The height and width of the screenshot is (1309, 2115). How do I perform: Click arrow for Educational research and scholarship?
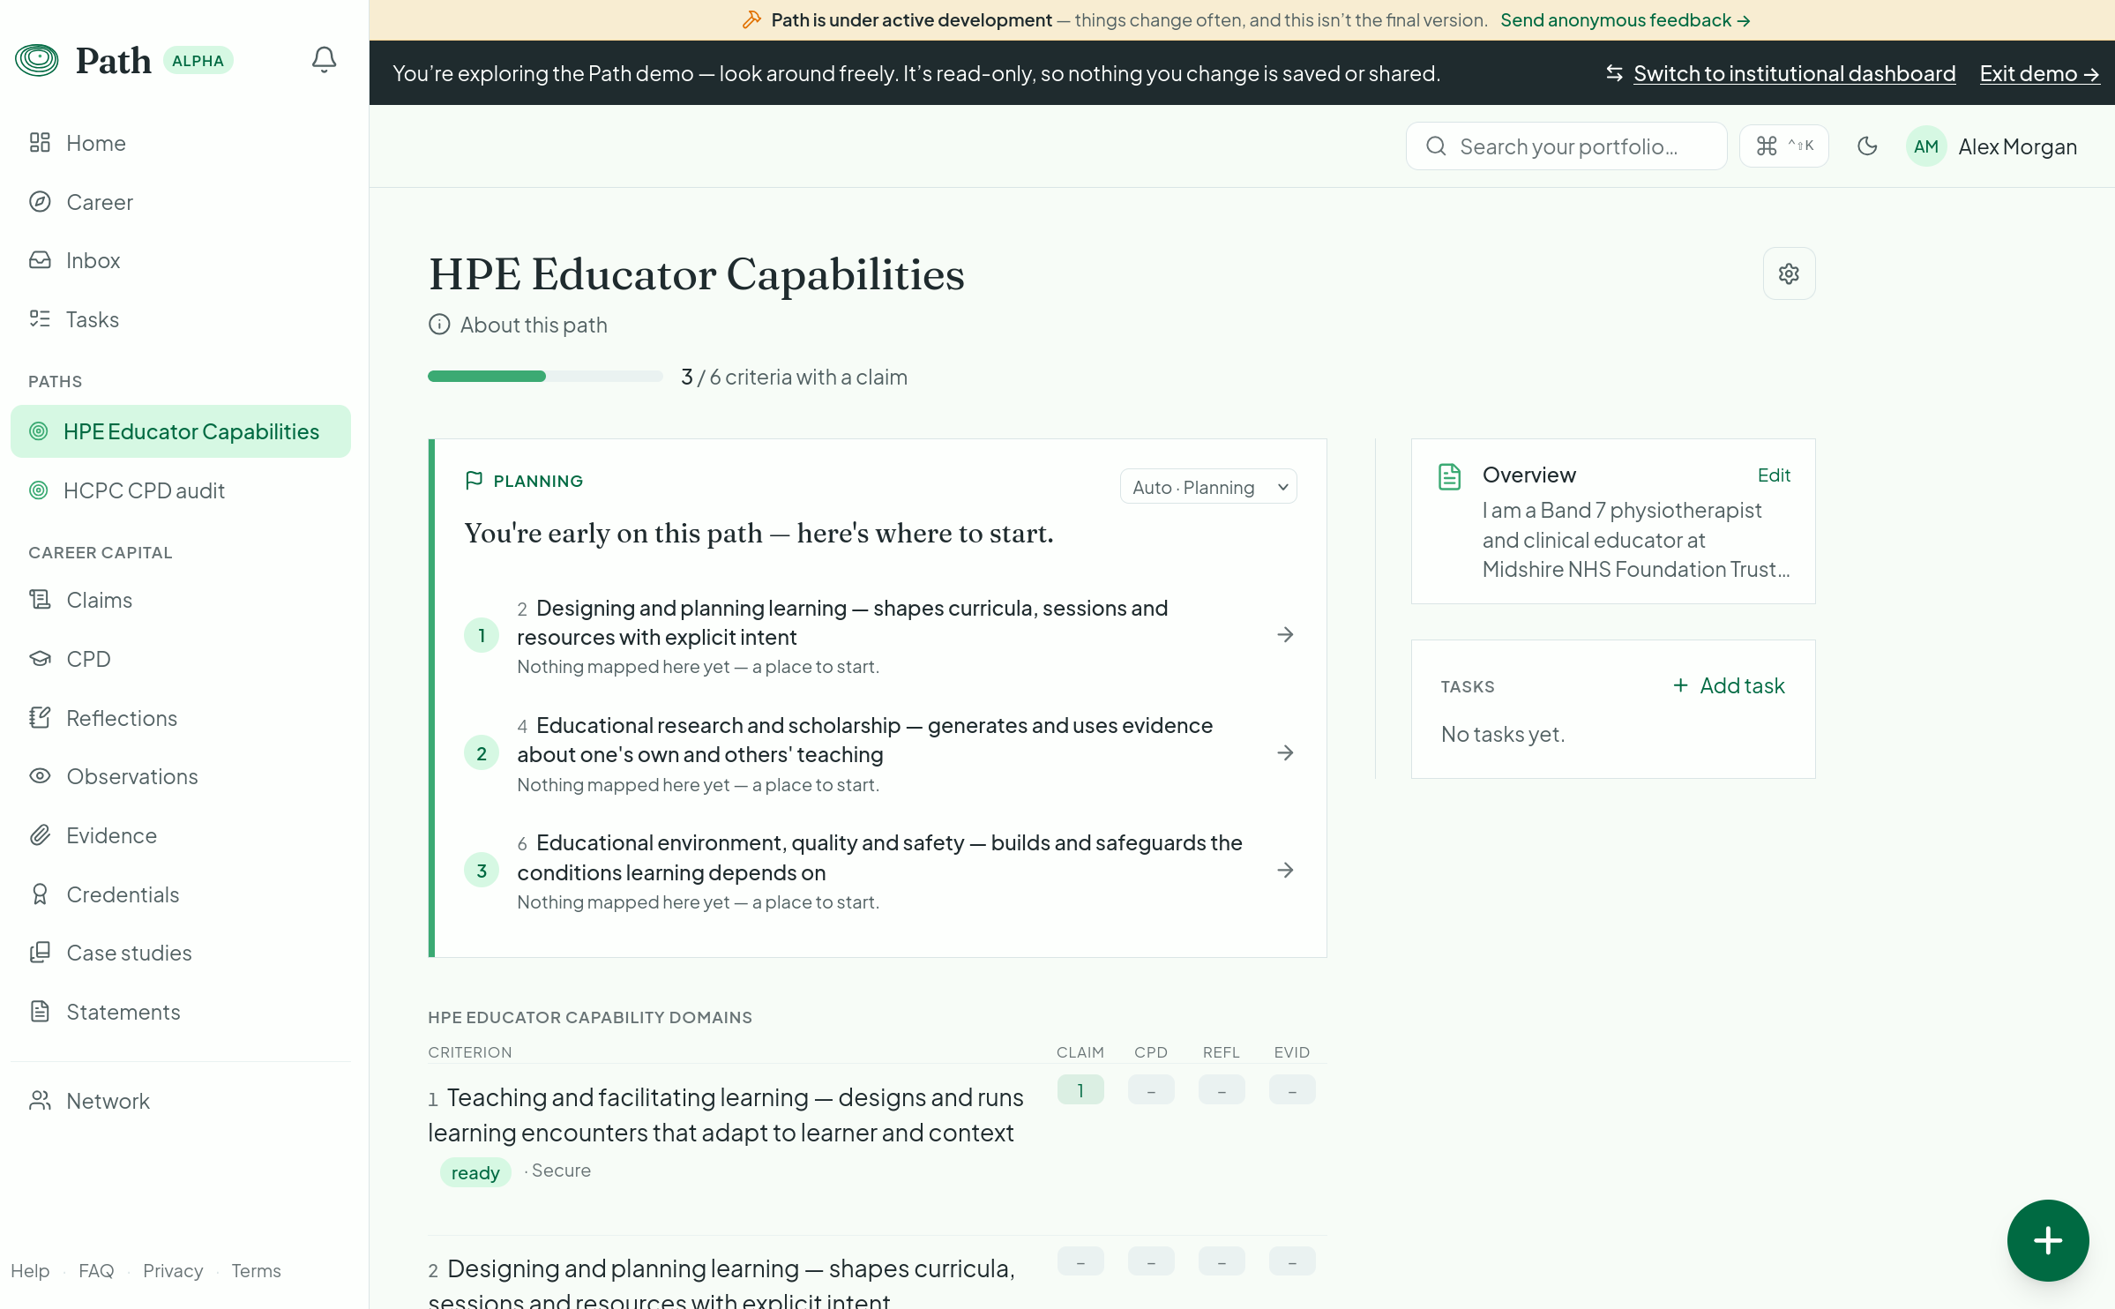point(1285,753)
